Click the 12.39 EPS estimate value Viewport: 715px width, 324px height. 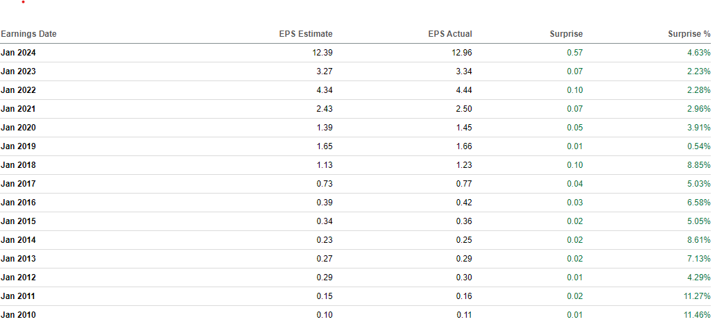click(322, 53)
